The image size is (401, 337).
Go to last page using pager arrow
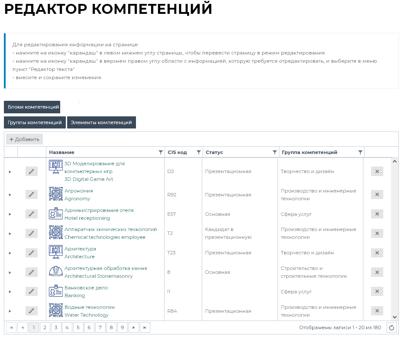(145, 328)
